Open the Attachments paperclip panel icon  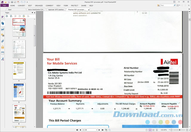click(3, 41)
